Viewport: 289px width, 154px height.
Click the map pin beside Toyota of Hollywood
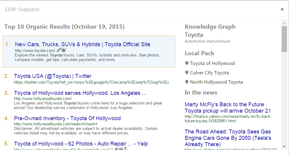click(x=187, y=63)
